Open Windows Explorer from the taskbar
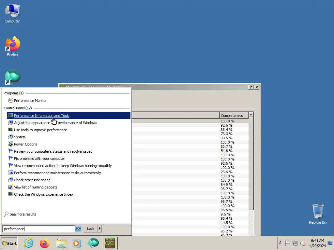This screenshot has width=334, height=250. pyautogui.click(x=61, y=243)
